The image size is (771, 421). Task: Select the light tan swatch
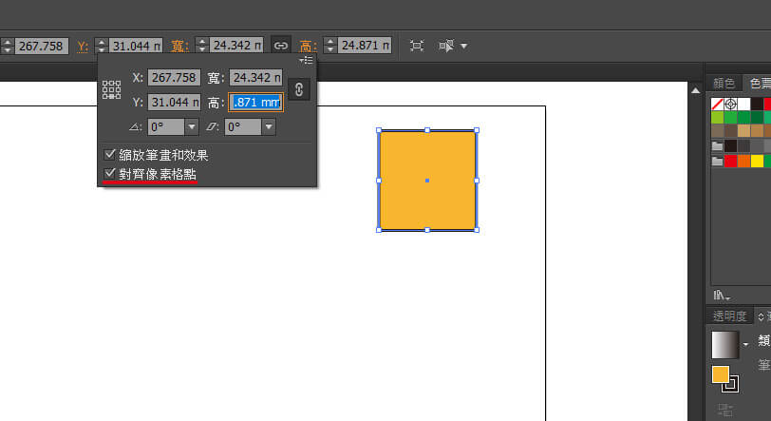click(x=744, y=130)
